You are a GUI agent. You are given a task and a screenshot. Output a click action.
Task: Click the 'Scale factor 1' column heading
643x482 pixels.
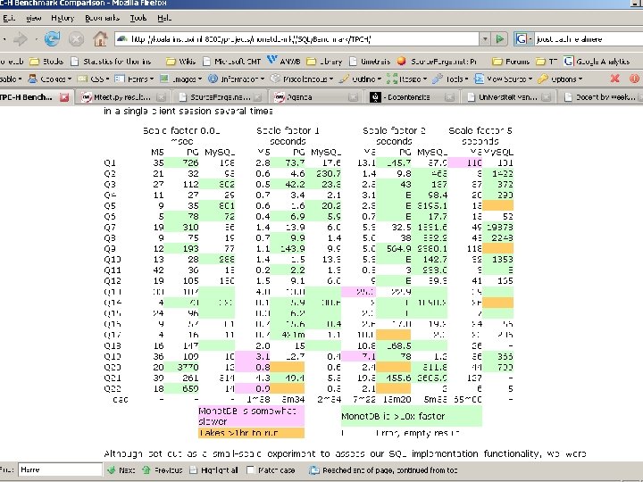pyautogui.click(x=288, y=130)
